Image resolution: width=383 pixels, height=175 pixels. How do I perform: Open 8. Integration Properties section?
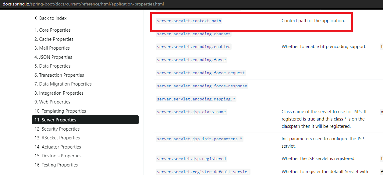click(59, 93)
